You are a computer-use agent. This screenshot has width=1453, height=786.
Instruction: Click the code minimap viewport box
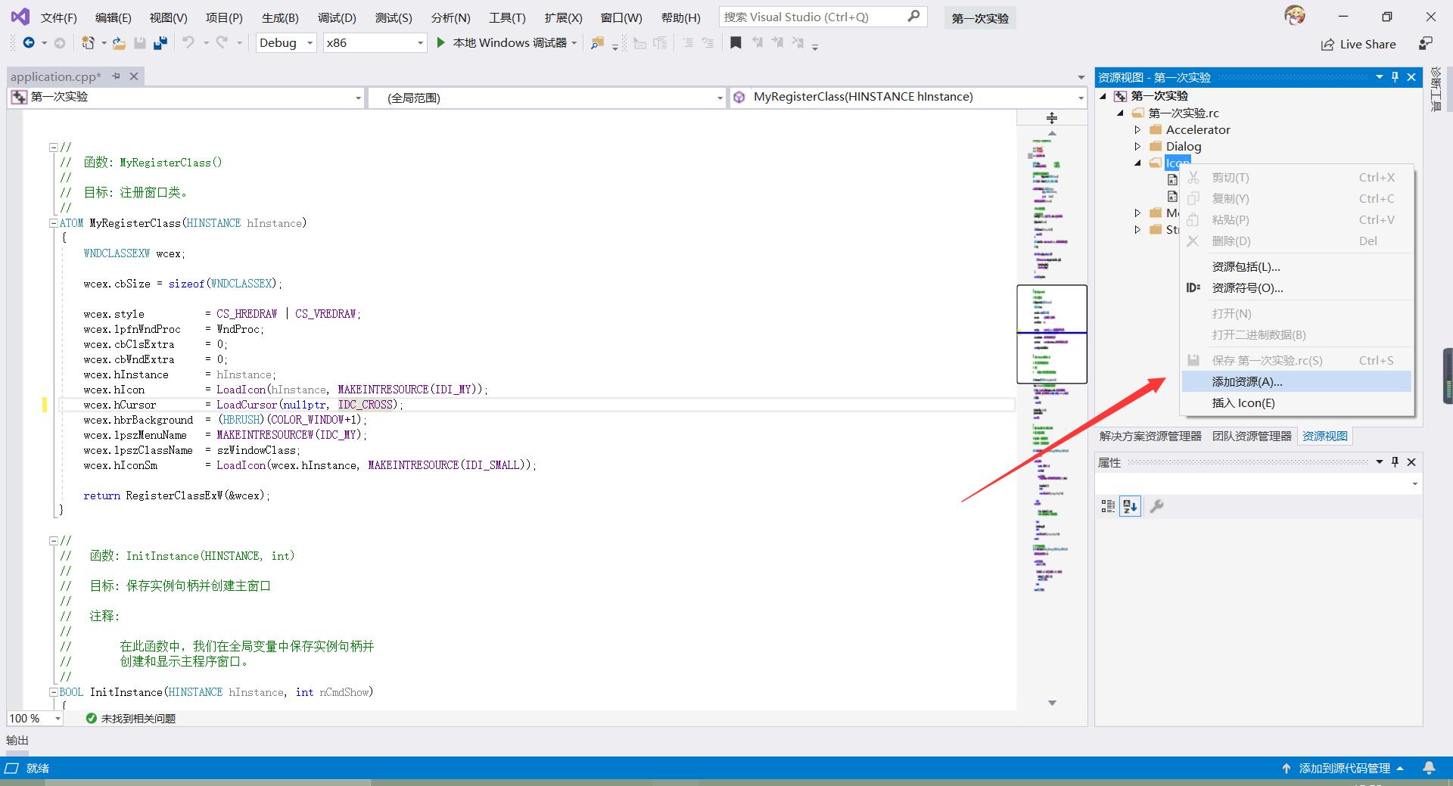pos(1052,334)
